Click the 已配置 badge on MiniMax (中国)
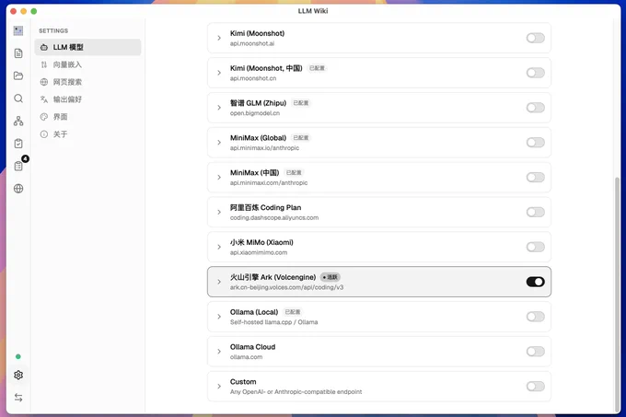 294,172
